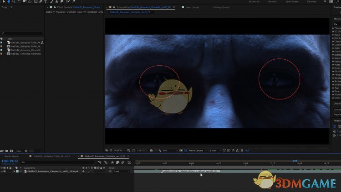Enable Frame Blending icon in timeline
Screen dimensions: 341x192
coord(117,162)
